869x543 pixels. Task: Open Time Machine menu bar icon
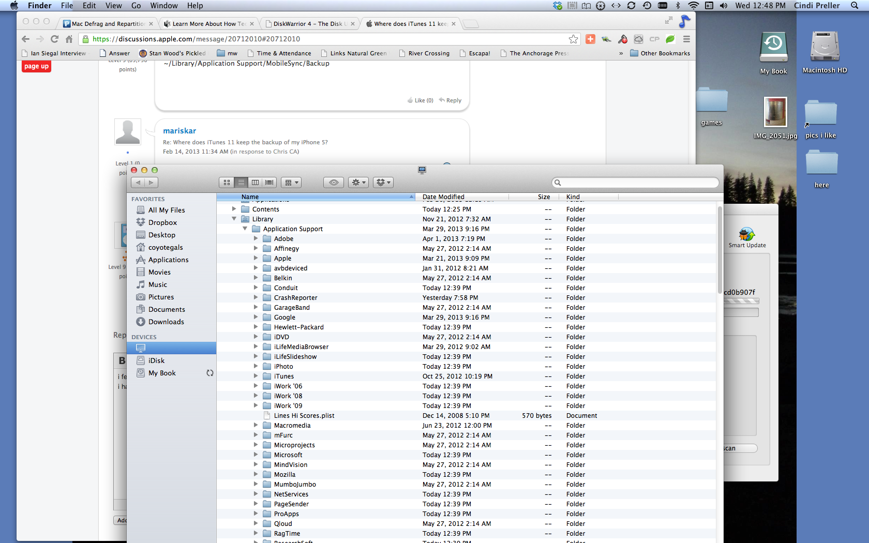point(647,6)
